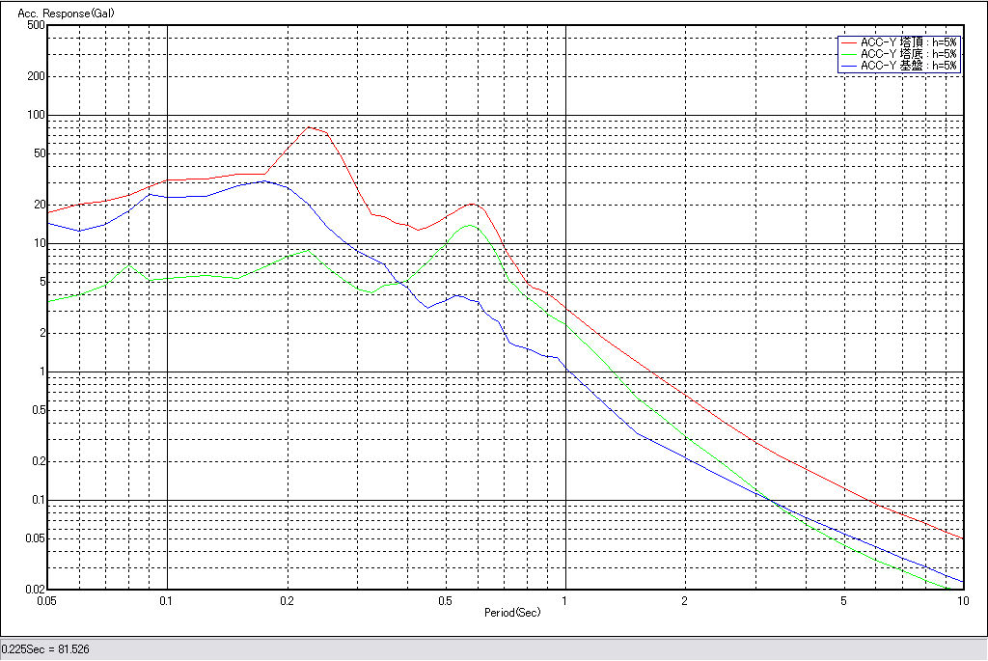988x661 pixels.
Task: Click the 5 label on the period axis
Action: click(x=843, y=600)
